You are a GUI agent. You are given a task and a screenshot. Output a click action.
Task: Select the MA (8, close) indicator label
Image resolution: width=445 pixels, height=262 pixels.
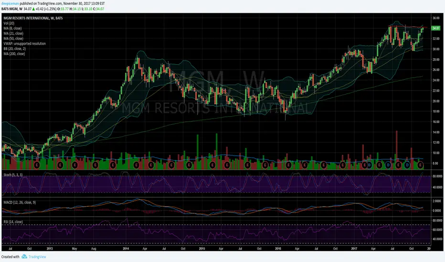tap(12, 28)
